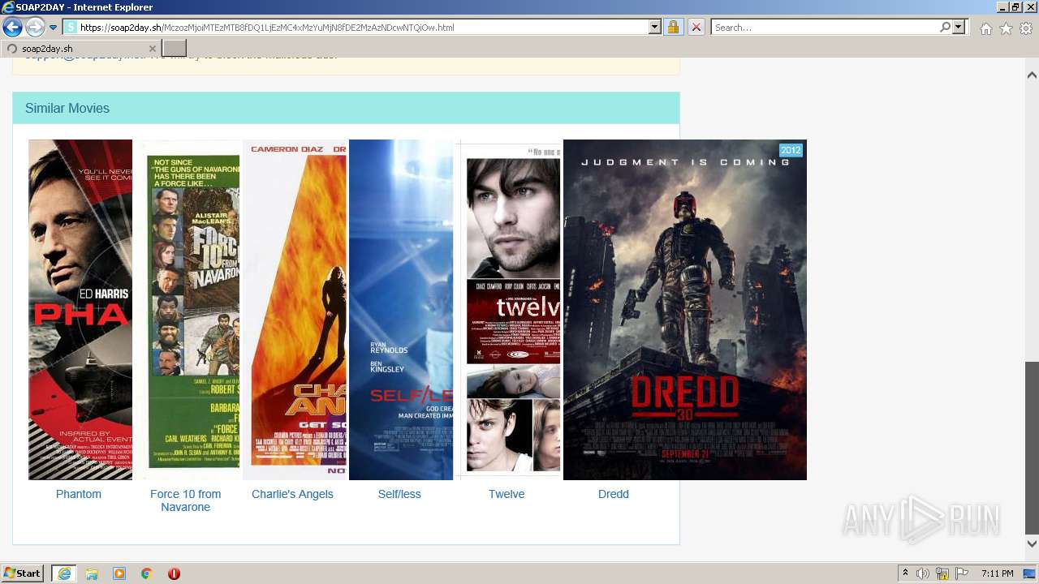Open the search provider dropdown arrow
1039x584 pixels.
coord(959,28)
